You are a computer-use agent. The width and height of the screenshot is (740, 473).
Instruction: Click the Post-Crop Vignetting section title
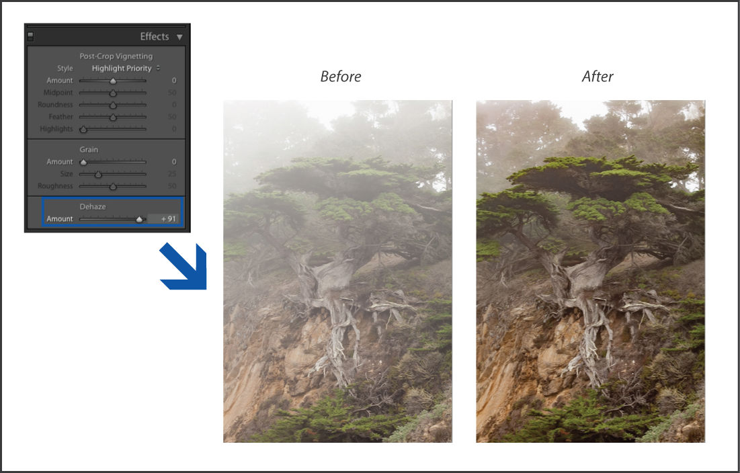click(116, 56)
